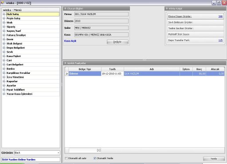Click the row selector arrow of Ödeme row
227x164 pixels.
[x=67, y=74]
